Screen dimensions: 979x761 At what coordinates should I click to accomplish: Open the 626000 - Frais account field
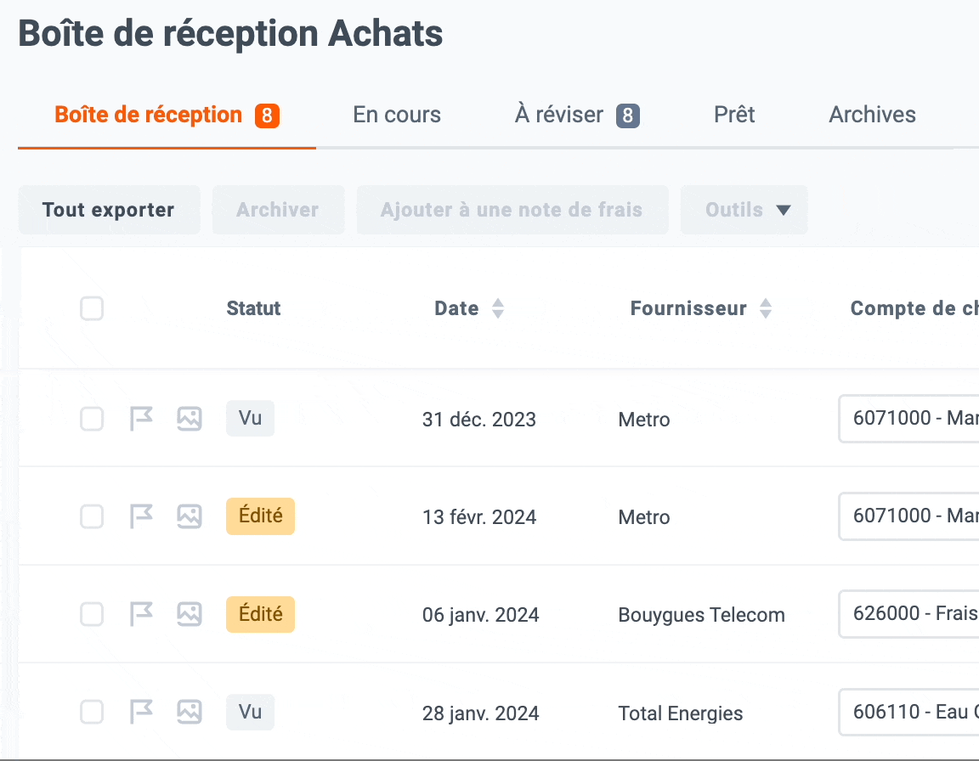coord(909,614)
